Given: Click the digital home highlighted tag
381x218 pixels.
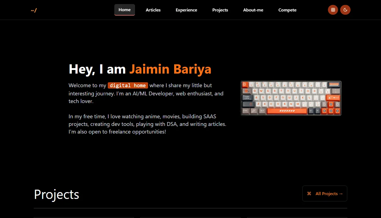Looking at the screenshot, I should tap(128, 85).
